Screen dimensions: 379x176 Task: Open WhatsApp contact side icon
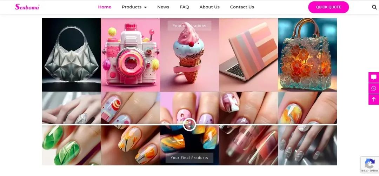pyautogui.click(x=374, y=88)
